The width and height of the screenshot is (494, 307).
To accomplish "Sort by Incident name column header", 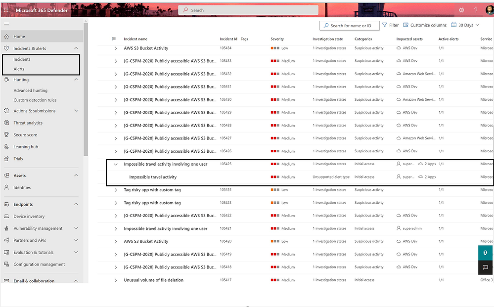I will pyautogui.click(x=135, y=39).
